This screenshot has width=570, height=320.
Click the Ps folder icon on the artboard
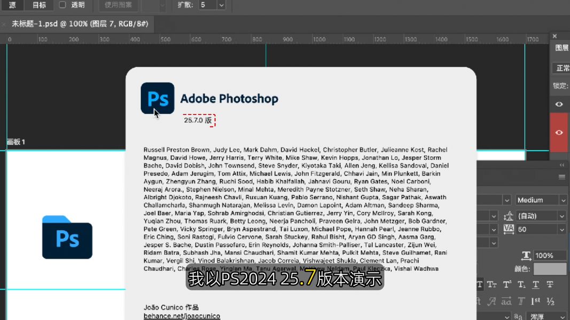[67, 237]
